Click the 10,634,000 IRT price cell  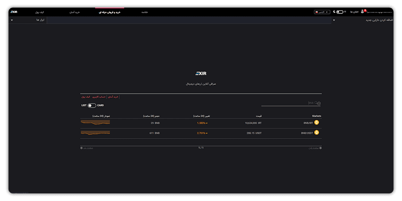253,123
